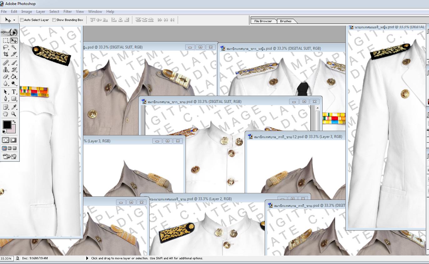Select the Clone Stamp tool
Viewport: 429px width, 264px height.
pyautogui.click(x=6, y=69)
